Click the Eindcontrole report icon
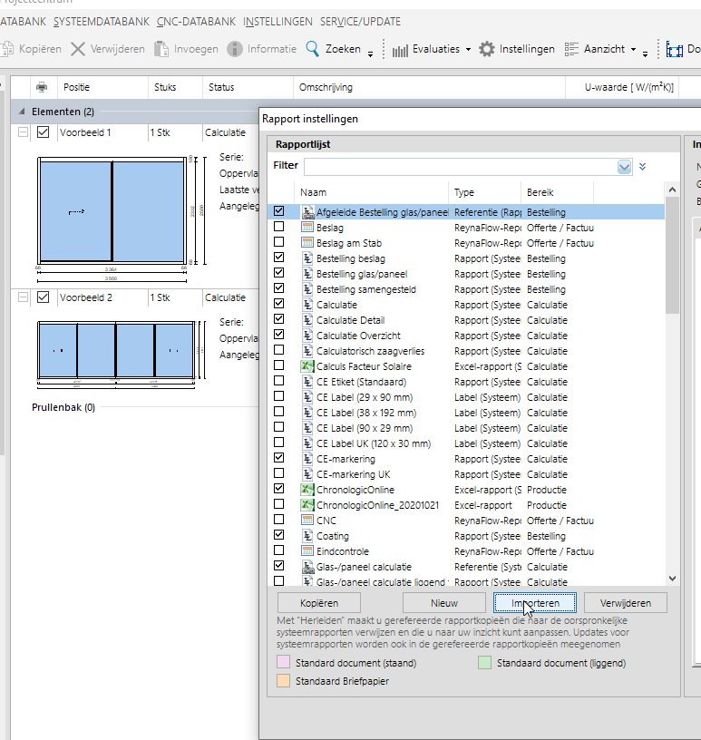The height and width of the screenshot is (740, 701). point(307,551)
